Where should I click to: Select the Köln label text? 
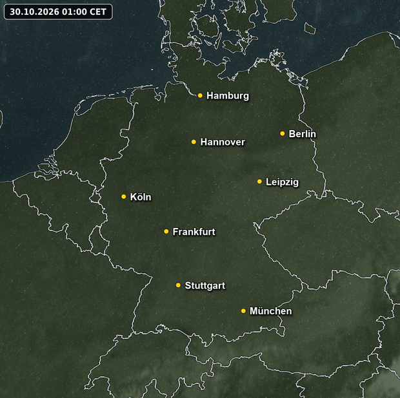pyautogui.click(x=141, y=197)
